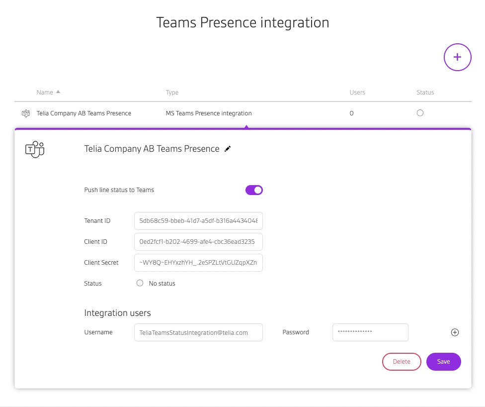Click the Client Secret label
This screenshot has height=407, width=485.
(x=101, y=263)
